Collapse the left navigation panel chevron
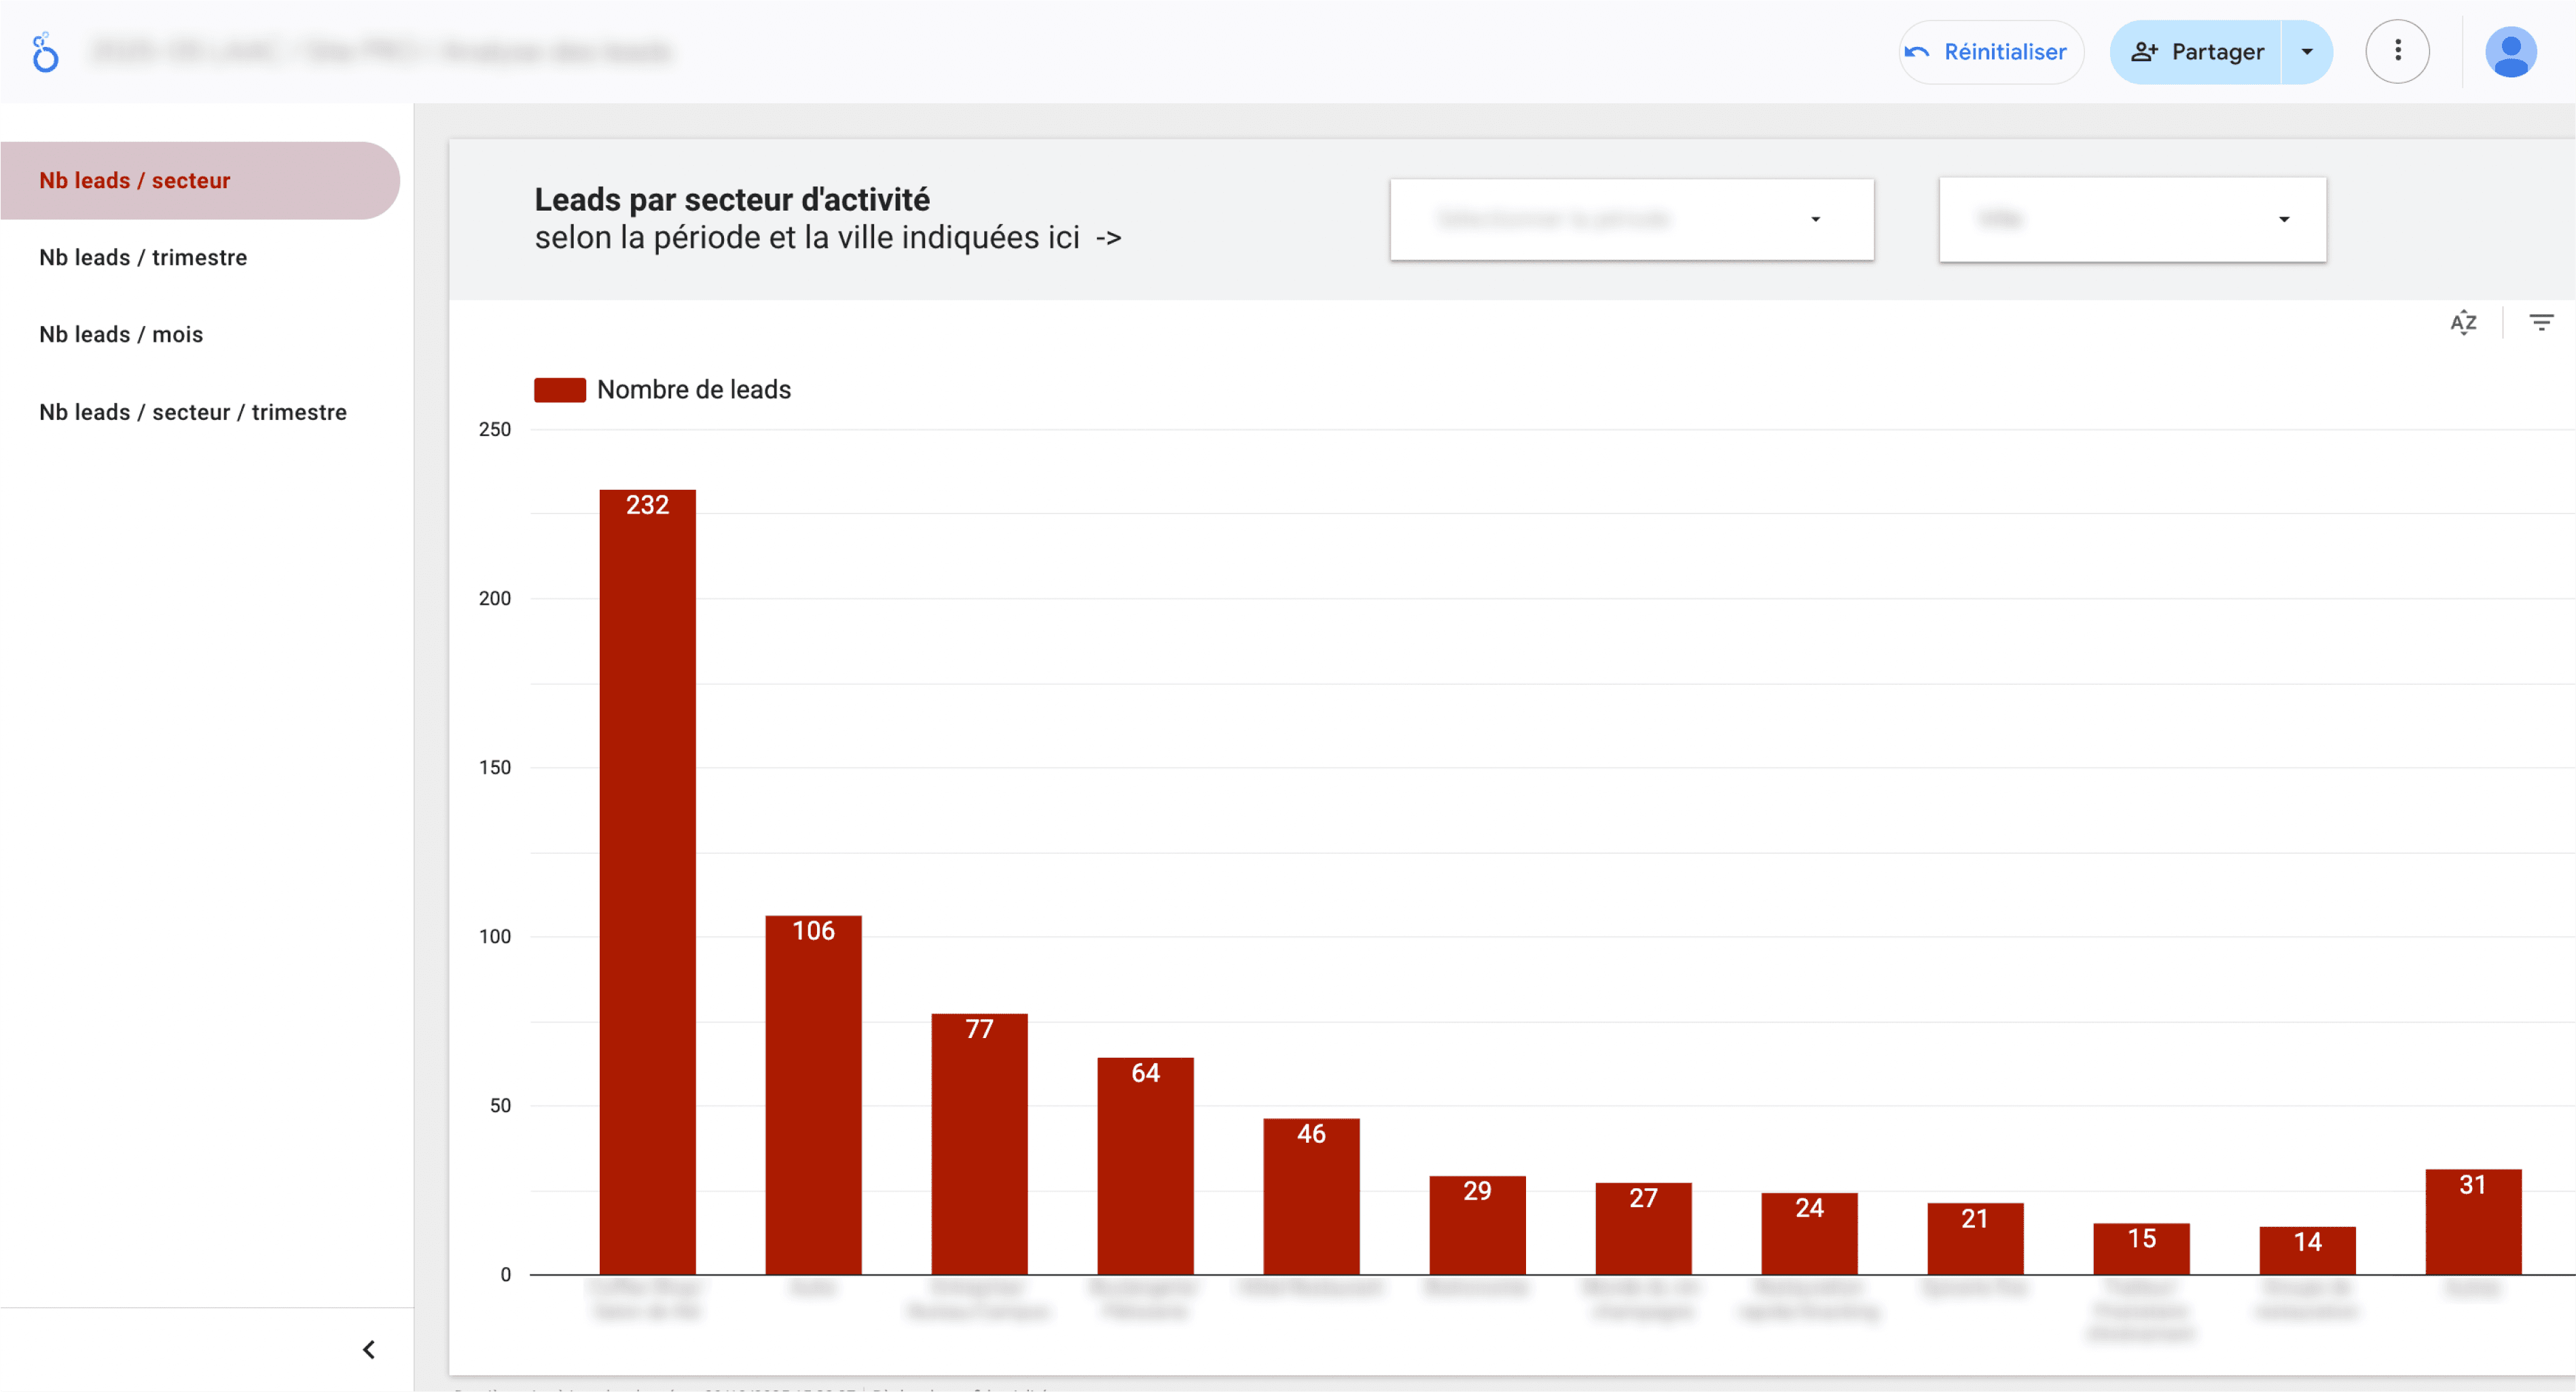 369,1350
